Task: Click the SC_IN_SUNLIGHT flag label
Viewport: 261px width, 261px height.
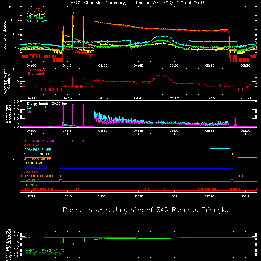Action: coord(38,154)
